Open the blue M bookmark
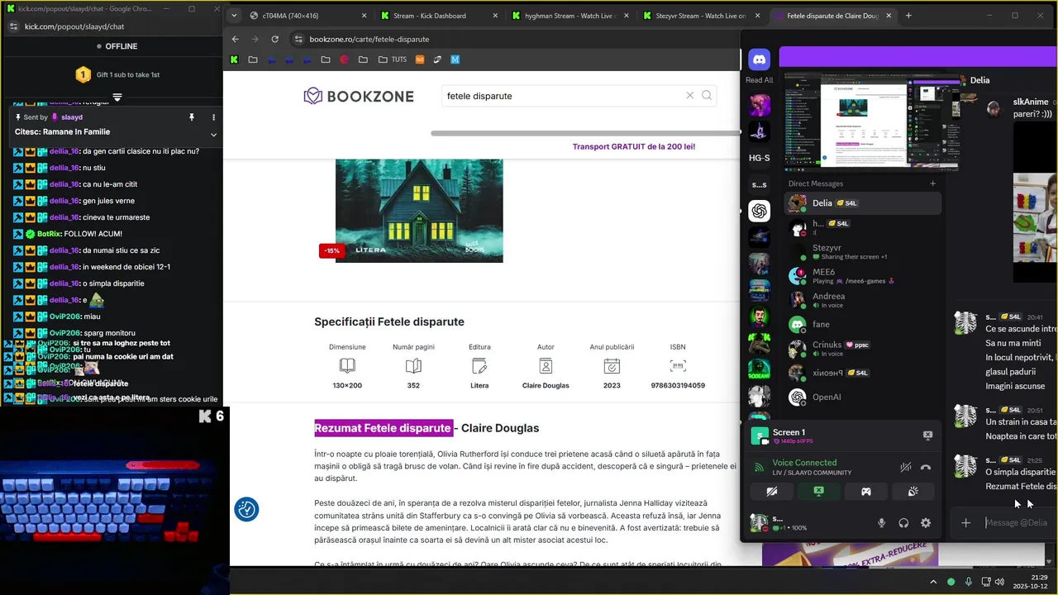 pyautogui.click(x=455, y=59)
